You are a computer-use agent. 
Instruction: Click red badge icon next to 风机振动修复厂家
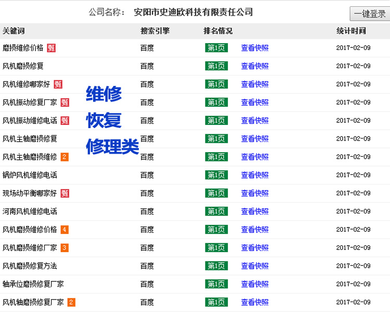[x=64, y=103]
